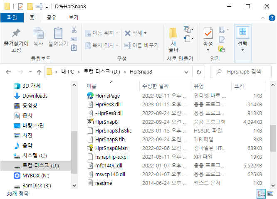Image resolution: width=277 pixels, height=199 pixels.
Task: Switch to Details view in status bar
Action: click(261, 194)
